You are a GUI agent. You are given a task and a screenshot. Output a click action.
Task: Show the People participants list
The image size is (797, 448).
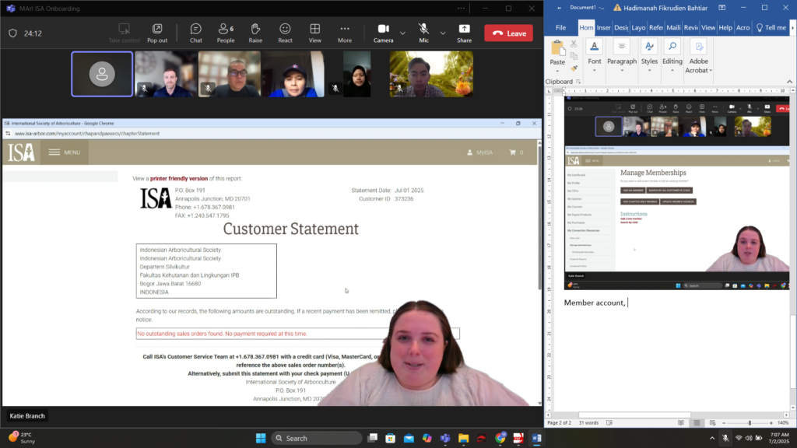click(x=226, y=33)
